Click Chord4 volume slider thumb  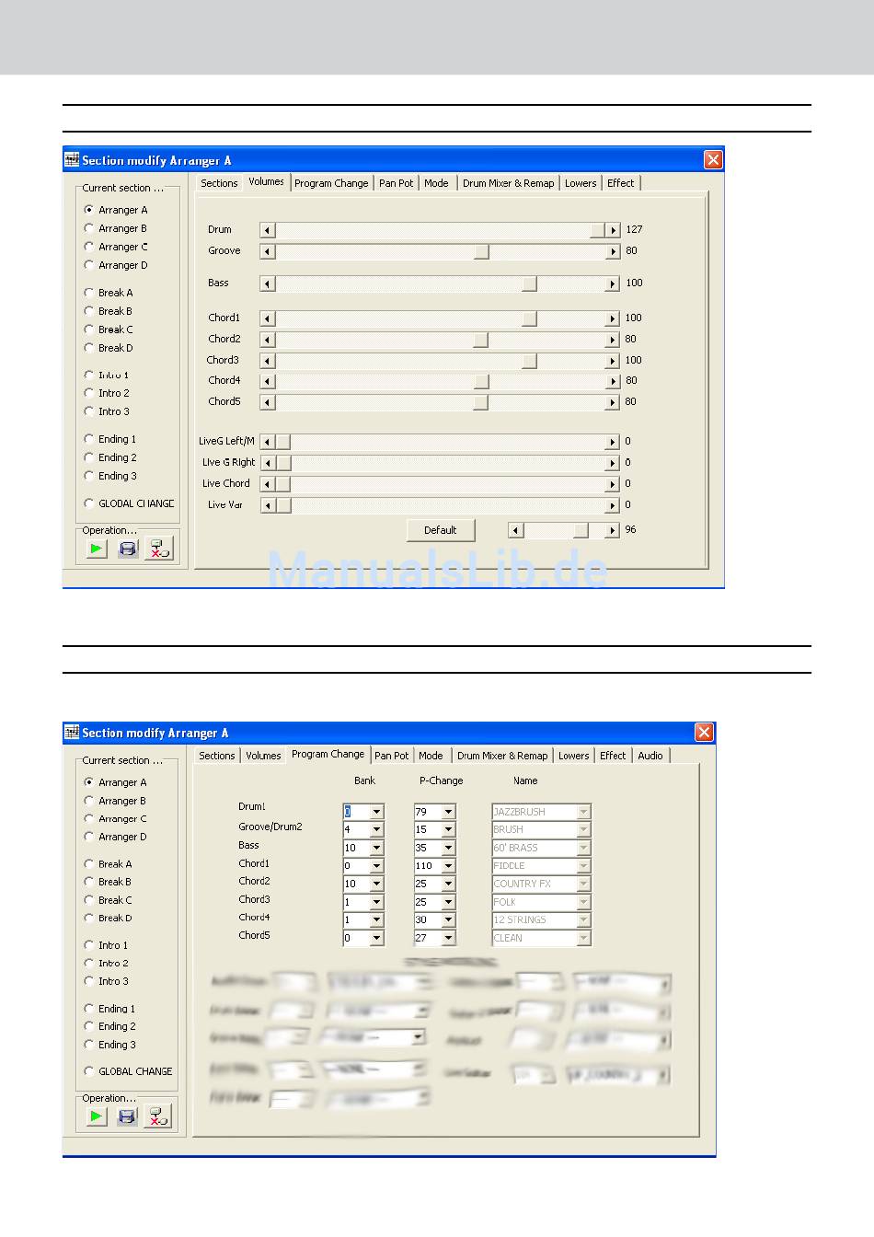(481, 381)
